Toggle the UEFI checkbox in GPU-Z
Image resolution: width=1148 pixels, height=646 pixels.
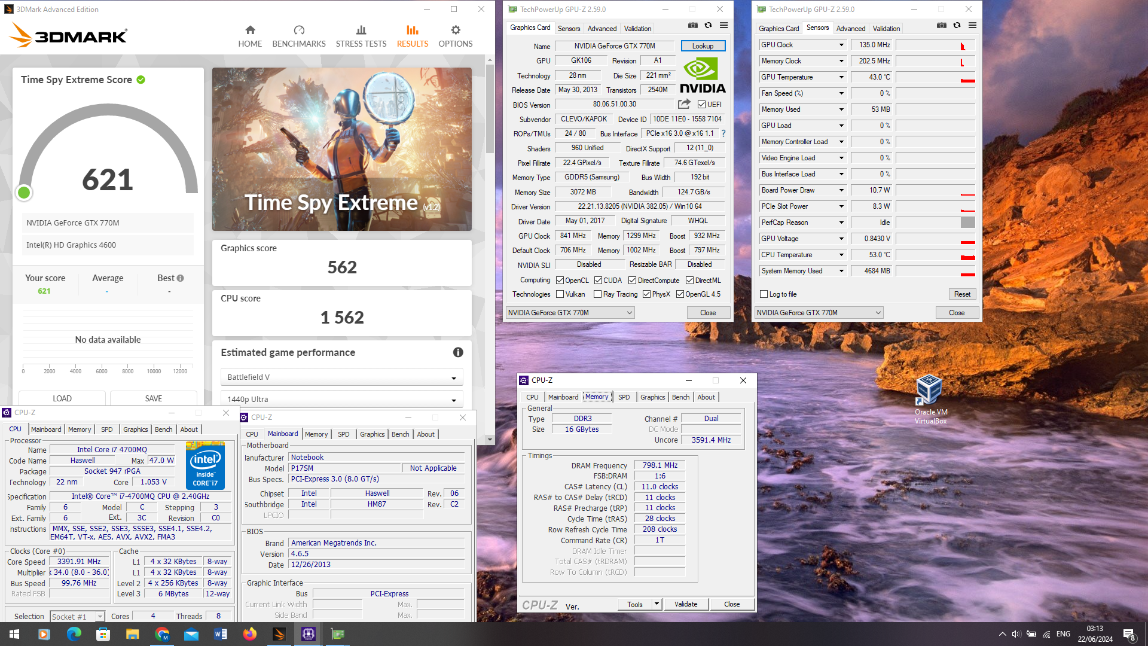tap(701, 105)
